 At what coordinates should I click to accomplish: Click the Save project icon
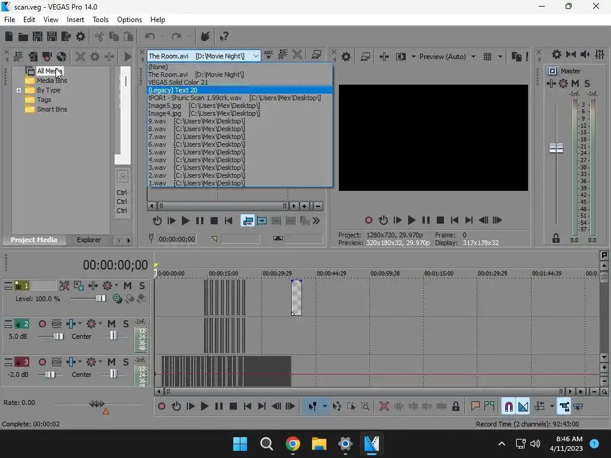[x=38, y=36]
